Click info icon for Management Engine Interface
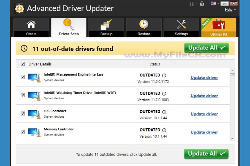The image size is (250, 166). click(x=164, y=75)
